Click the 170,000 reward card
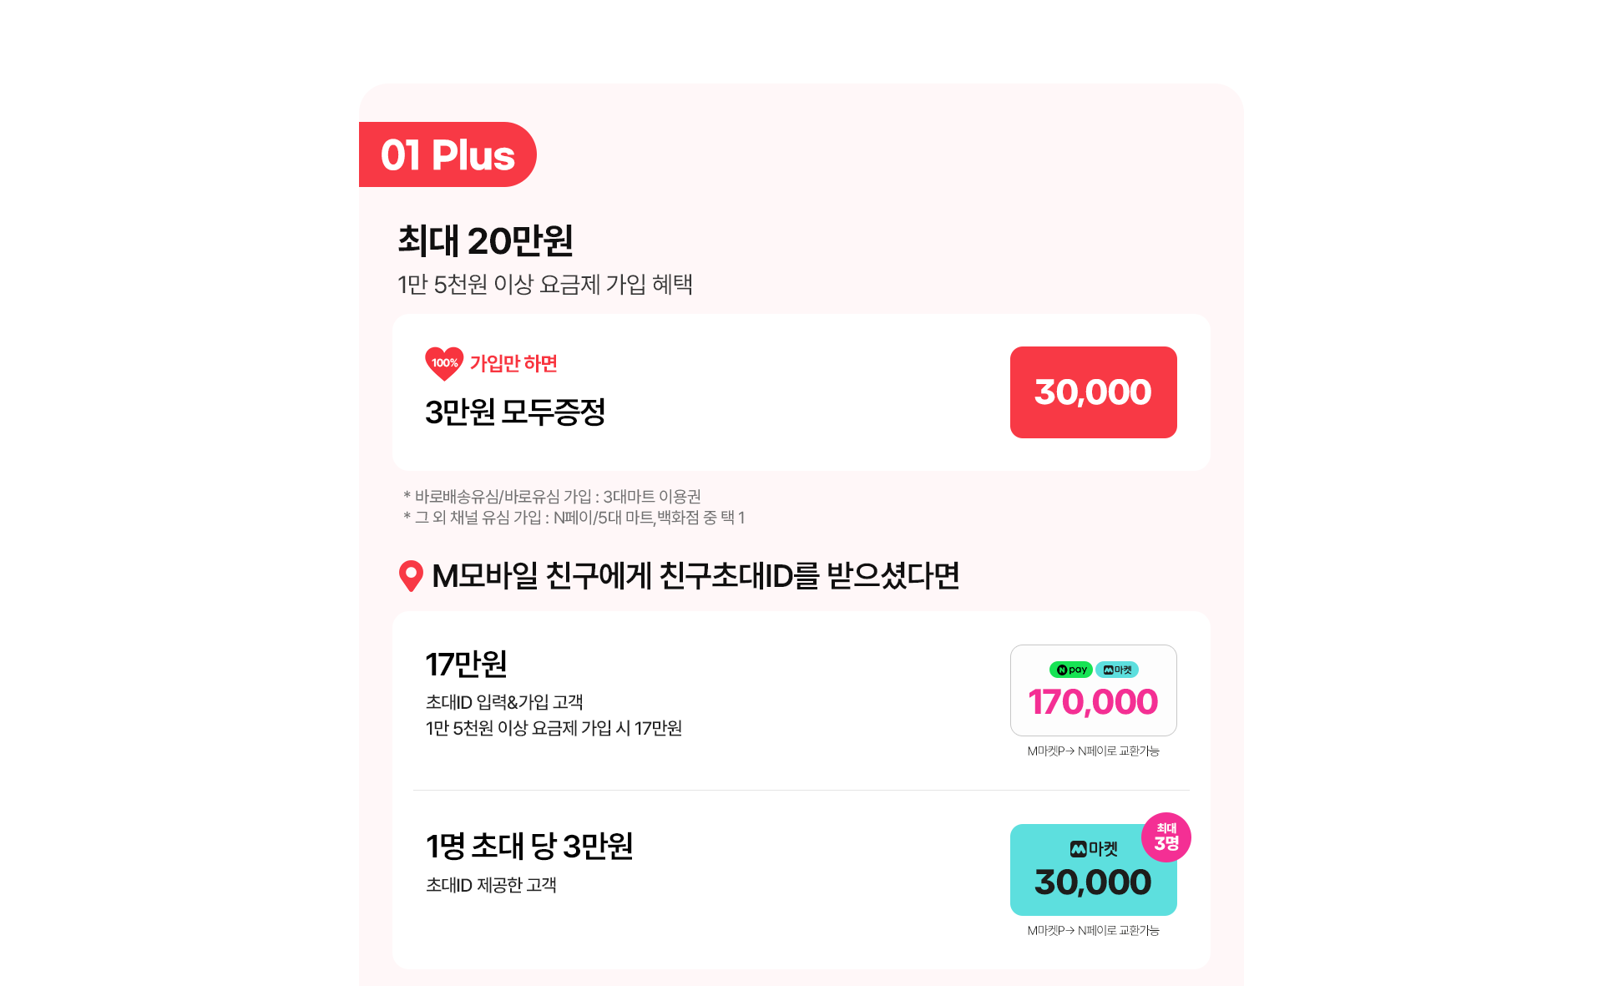Viewport: 1603px width, 986px height. (x=1094, y=690)
